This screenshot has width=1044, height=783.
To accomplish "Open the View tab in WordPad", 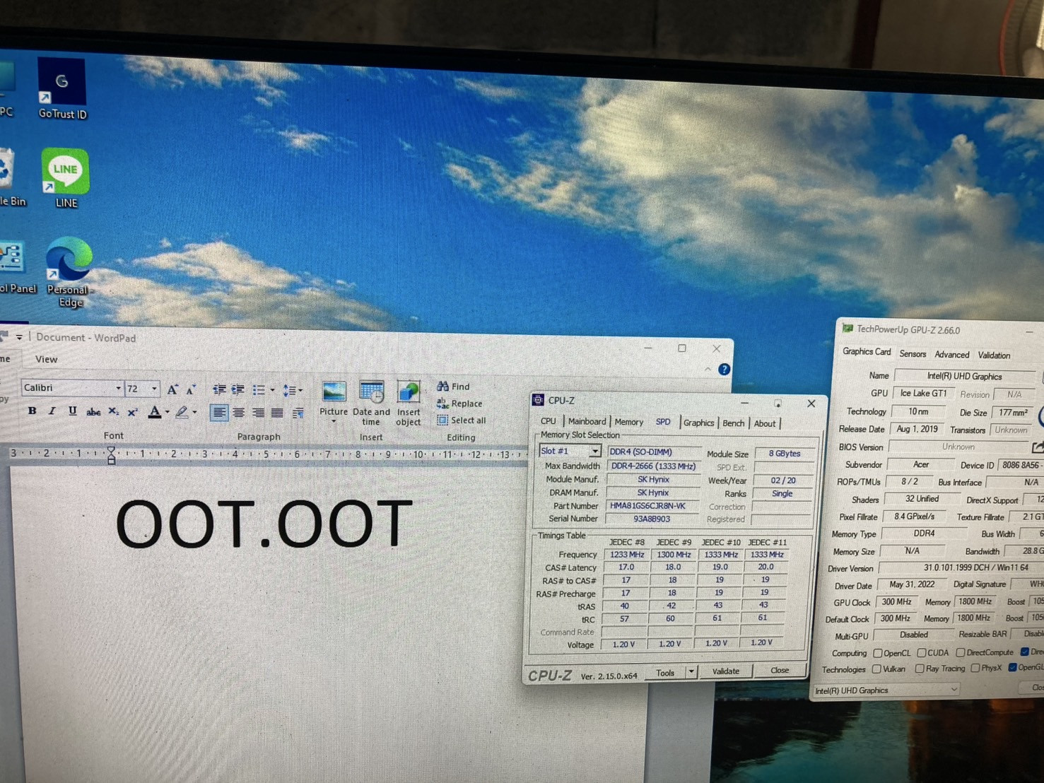I will coord(47,359).
